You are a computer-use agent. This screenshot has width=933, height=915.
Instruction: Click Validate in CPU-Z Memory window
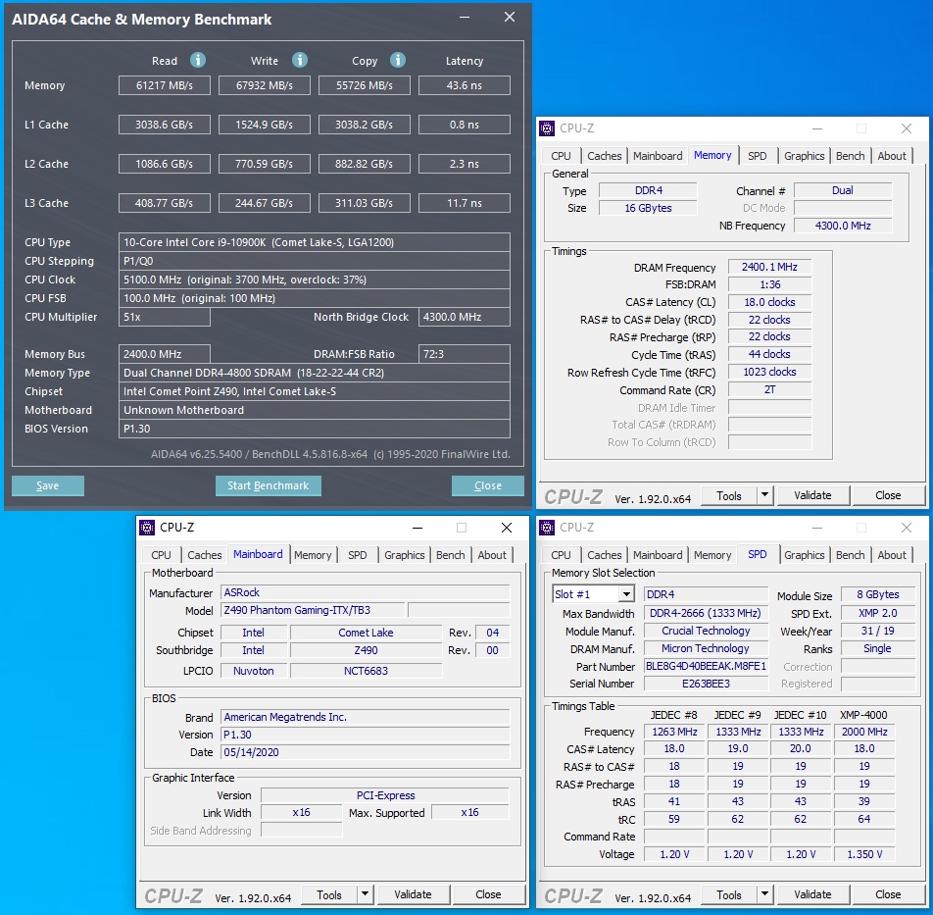click(812, 495)
